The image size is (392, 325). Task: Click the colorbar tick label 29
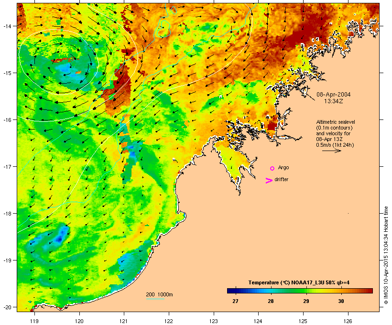[x=306, y=301]
